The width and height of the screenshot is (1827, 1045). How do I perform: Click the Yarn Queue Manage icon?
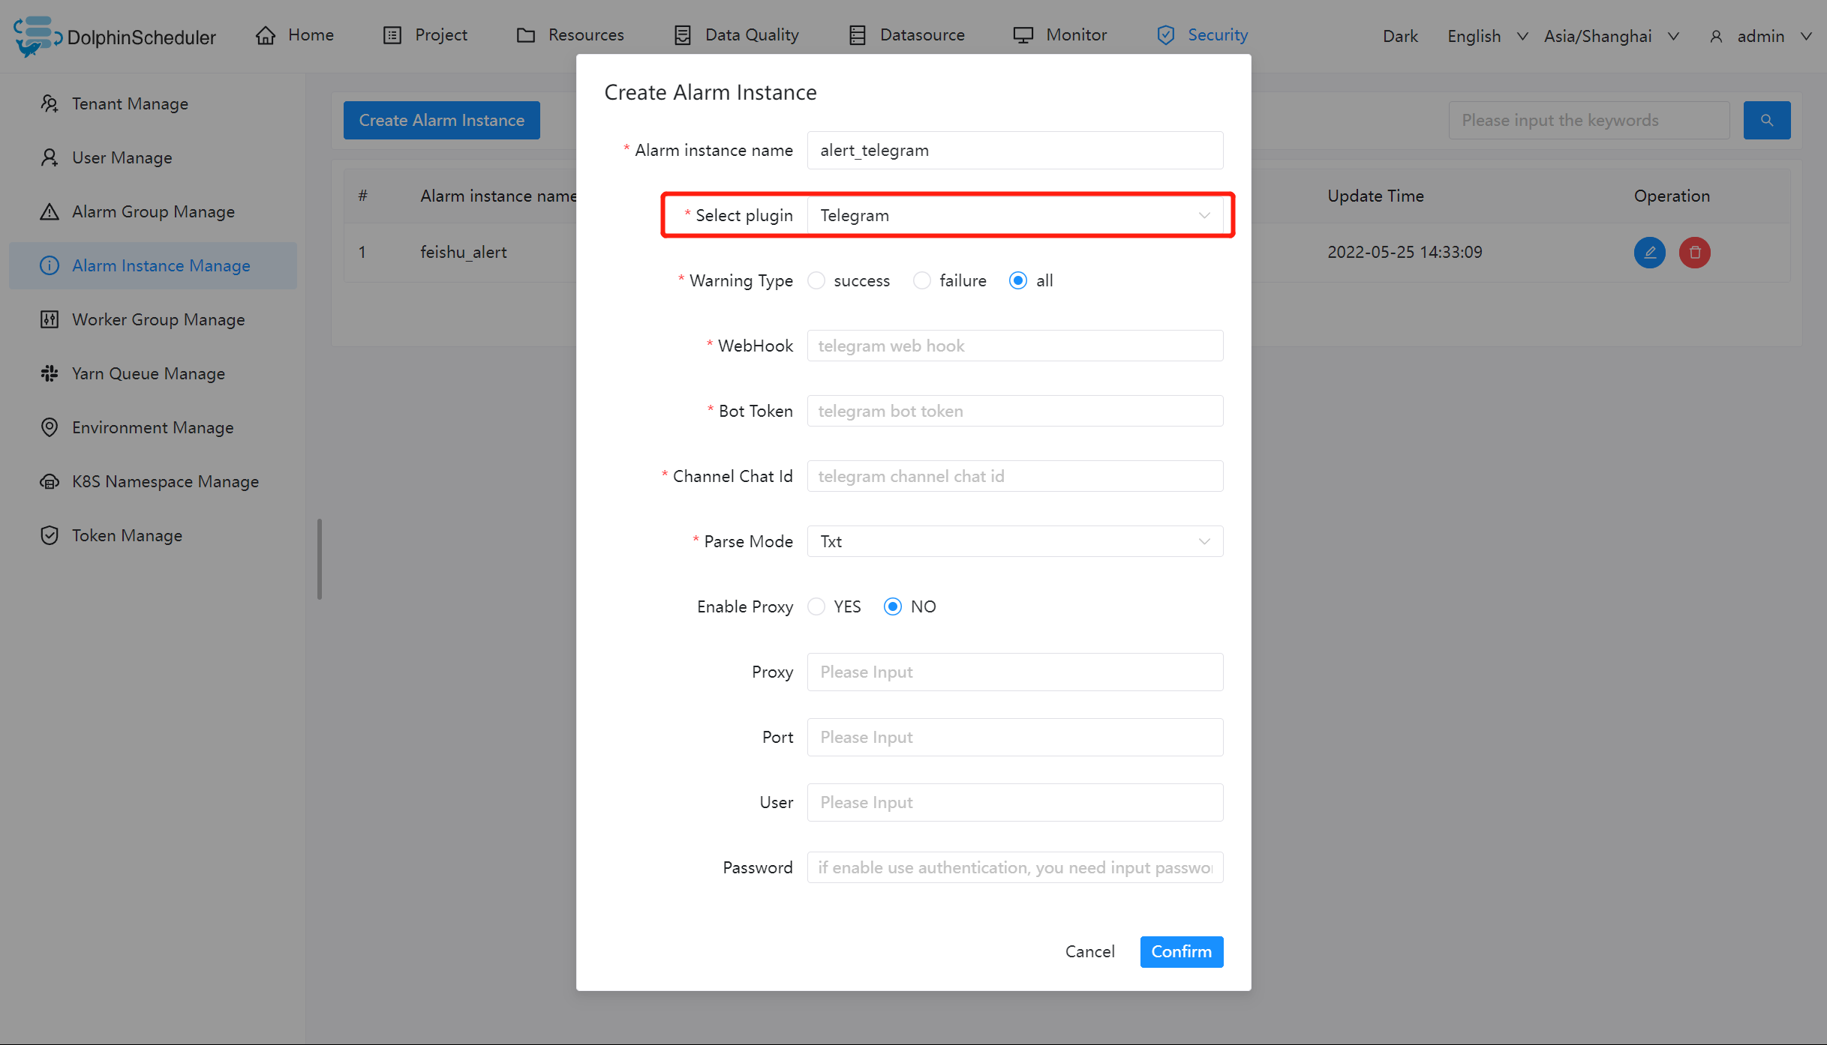(50, 373)
